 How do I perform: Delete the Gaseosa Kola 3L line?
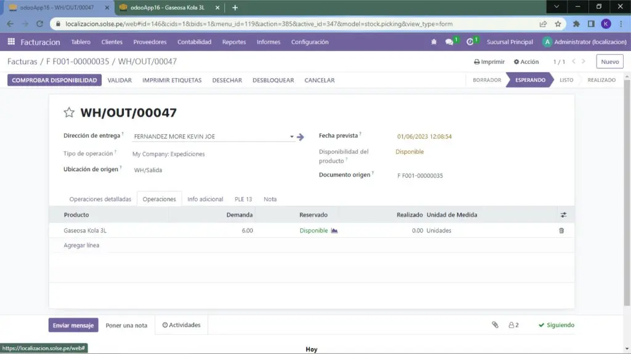pos(561,230)
